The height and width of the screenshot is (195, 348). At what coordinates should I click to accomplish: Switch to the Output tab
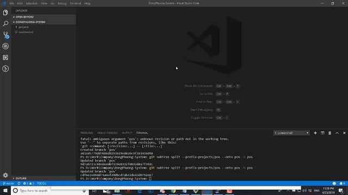click(x=127, y=133)
